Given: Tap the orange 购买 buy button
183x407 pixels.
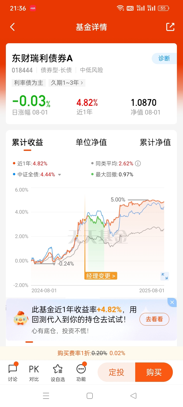Looking at the screenshot, I should pyautogui.click(x=154, y=372).
